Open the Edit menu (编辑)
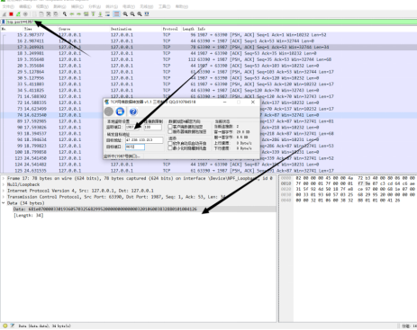The image size is (417, 330). 25,6
